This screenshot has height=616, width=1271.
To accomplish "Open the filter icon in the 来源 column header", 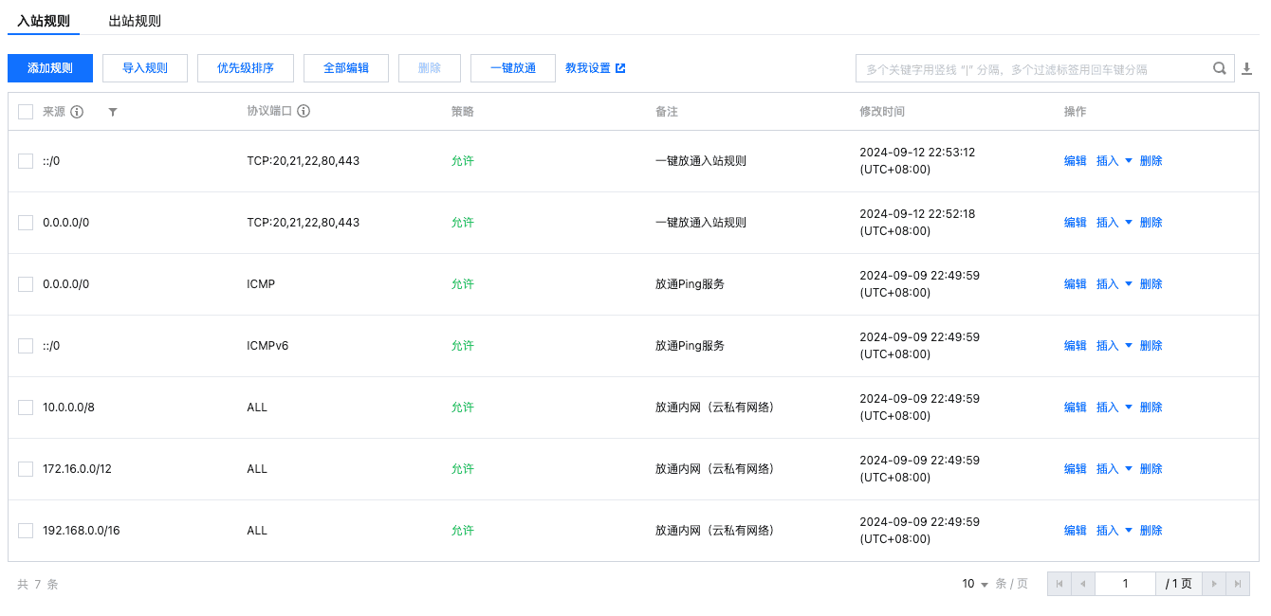I will coord(113,112).
